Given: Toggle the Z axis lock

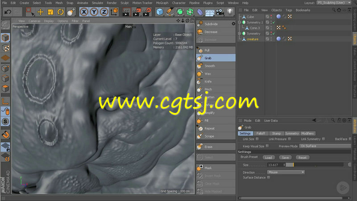Looking at the screenshot, I should coord(104,12).
